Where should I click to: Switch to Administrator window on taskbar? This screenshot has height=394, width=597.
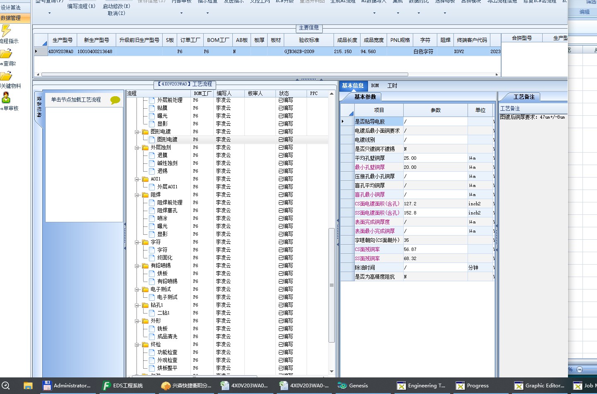(67, 386)
